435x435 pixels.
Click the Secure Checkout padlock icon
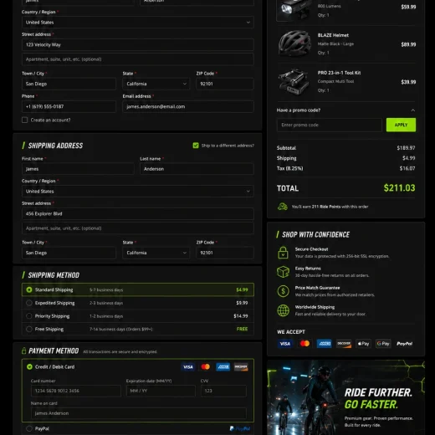click(283, 253)
